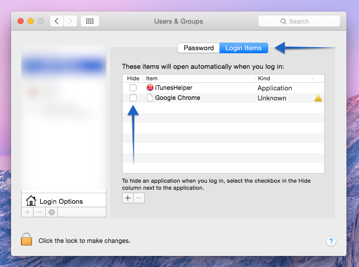Add a login item with plus button
The image size is (359, 267).
[x=128, y=198]
